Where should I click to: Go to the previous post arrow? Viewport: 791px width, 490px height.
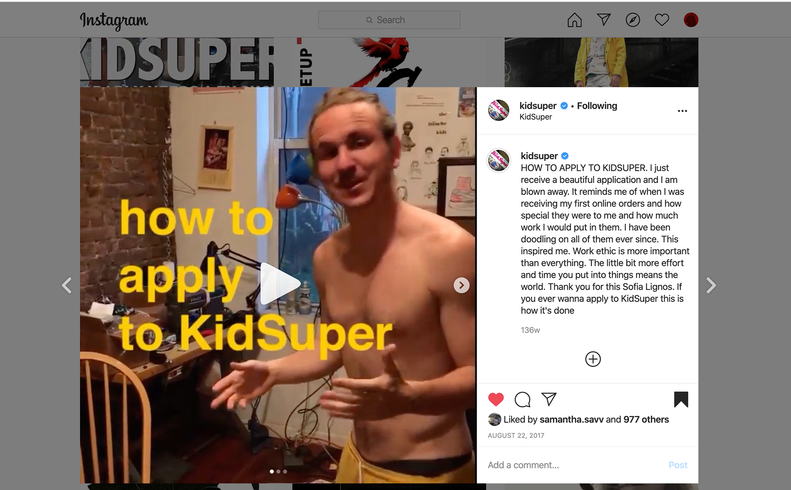click(67, 285)
